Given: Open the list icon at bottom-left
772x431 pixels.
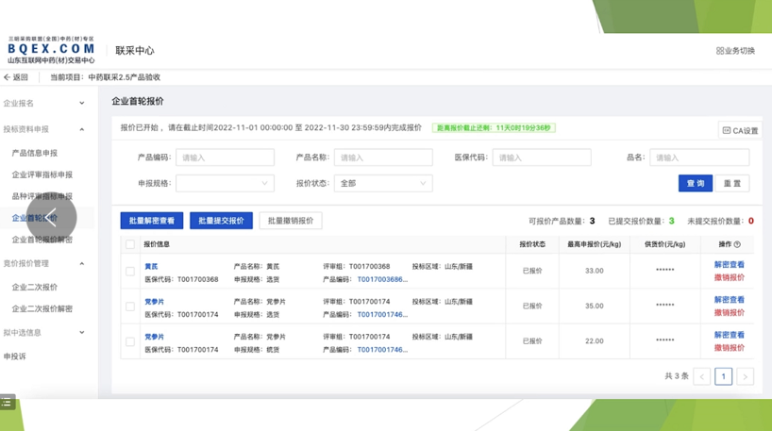Looking at the screenshot, I should 8,403.
